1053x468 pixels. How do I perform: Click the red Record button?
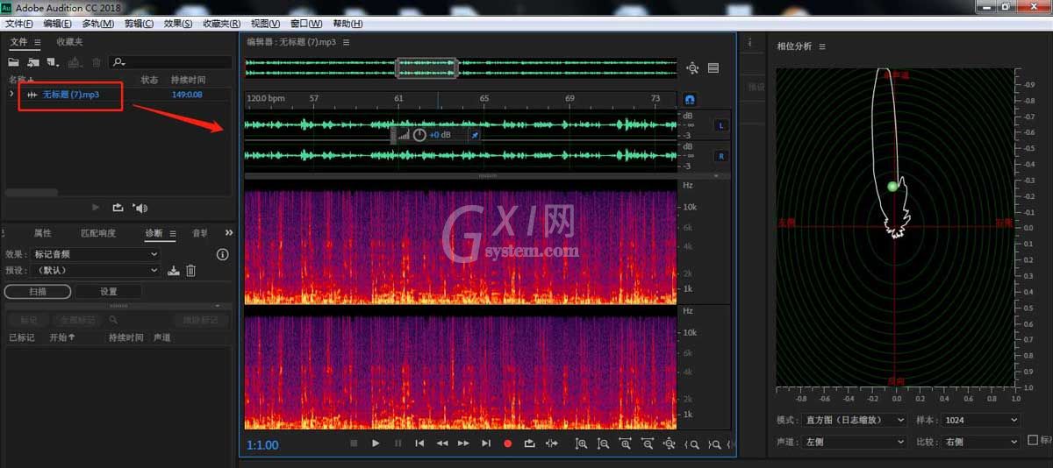coord(507,443)
